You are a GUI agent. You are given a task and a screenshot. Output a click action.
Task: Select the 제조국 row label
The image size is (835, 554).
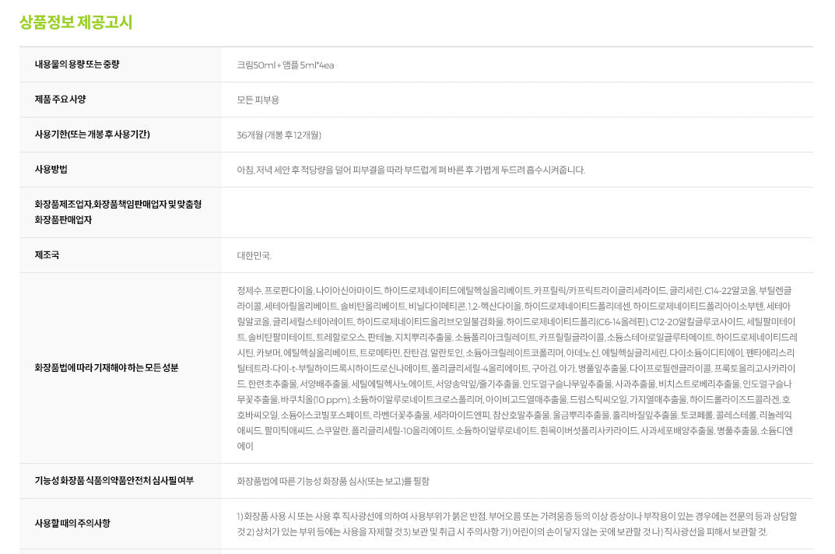[x=47, y=254]
